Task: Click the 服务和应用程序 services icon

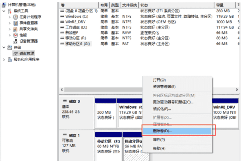Action: click(x=10, y=59)
